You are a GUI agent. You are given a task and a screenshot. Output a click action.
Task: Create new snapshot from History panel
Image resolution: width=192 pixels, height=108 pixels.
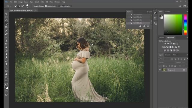pos(144,26)
